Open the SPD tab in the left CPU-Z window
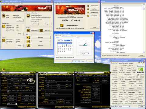 pyautogui.click(x=20, y=76)
